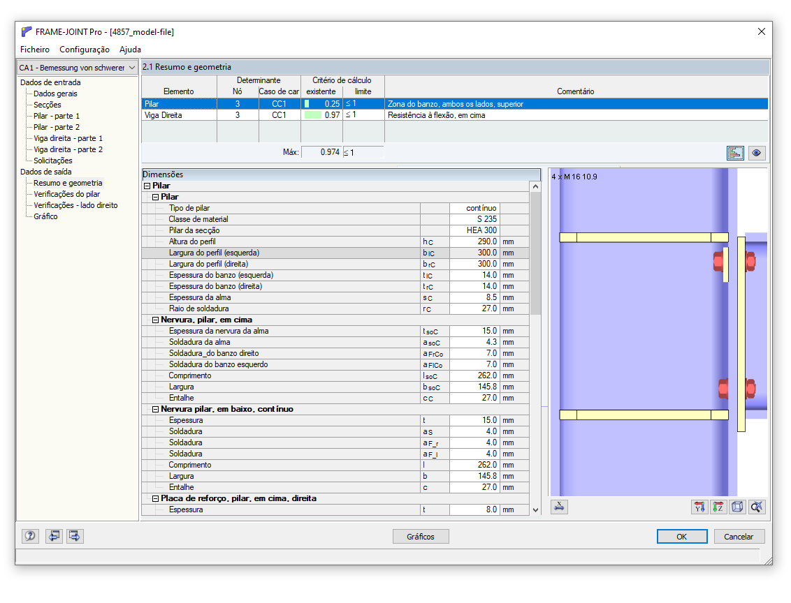Screen dimensions: 791x603
Task: Select Secções in navigator tree
Action: point(48,105)
